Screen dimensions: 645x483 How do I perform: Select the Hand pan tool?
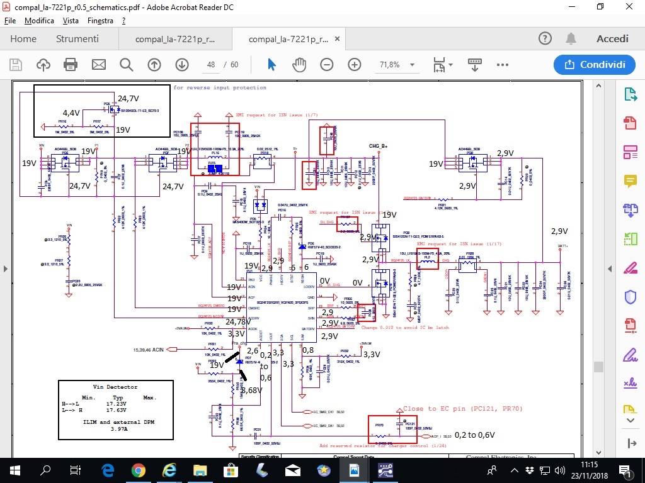click(299, 65)
